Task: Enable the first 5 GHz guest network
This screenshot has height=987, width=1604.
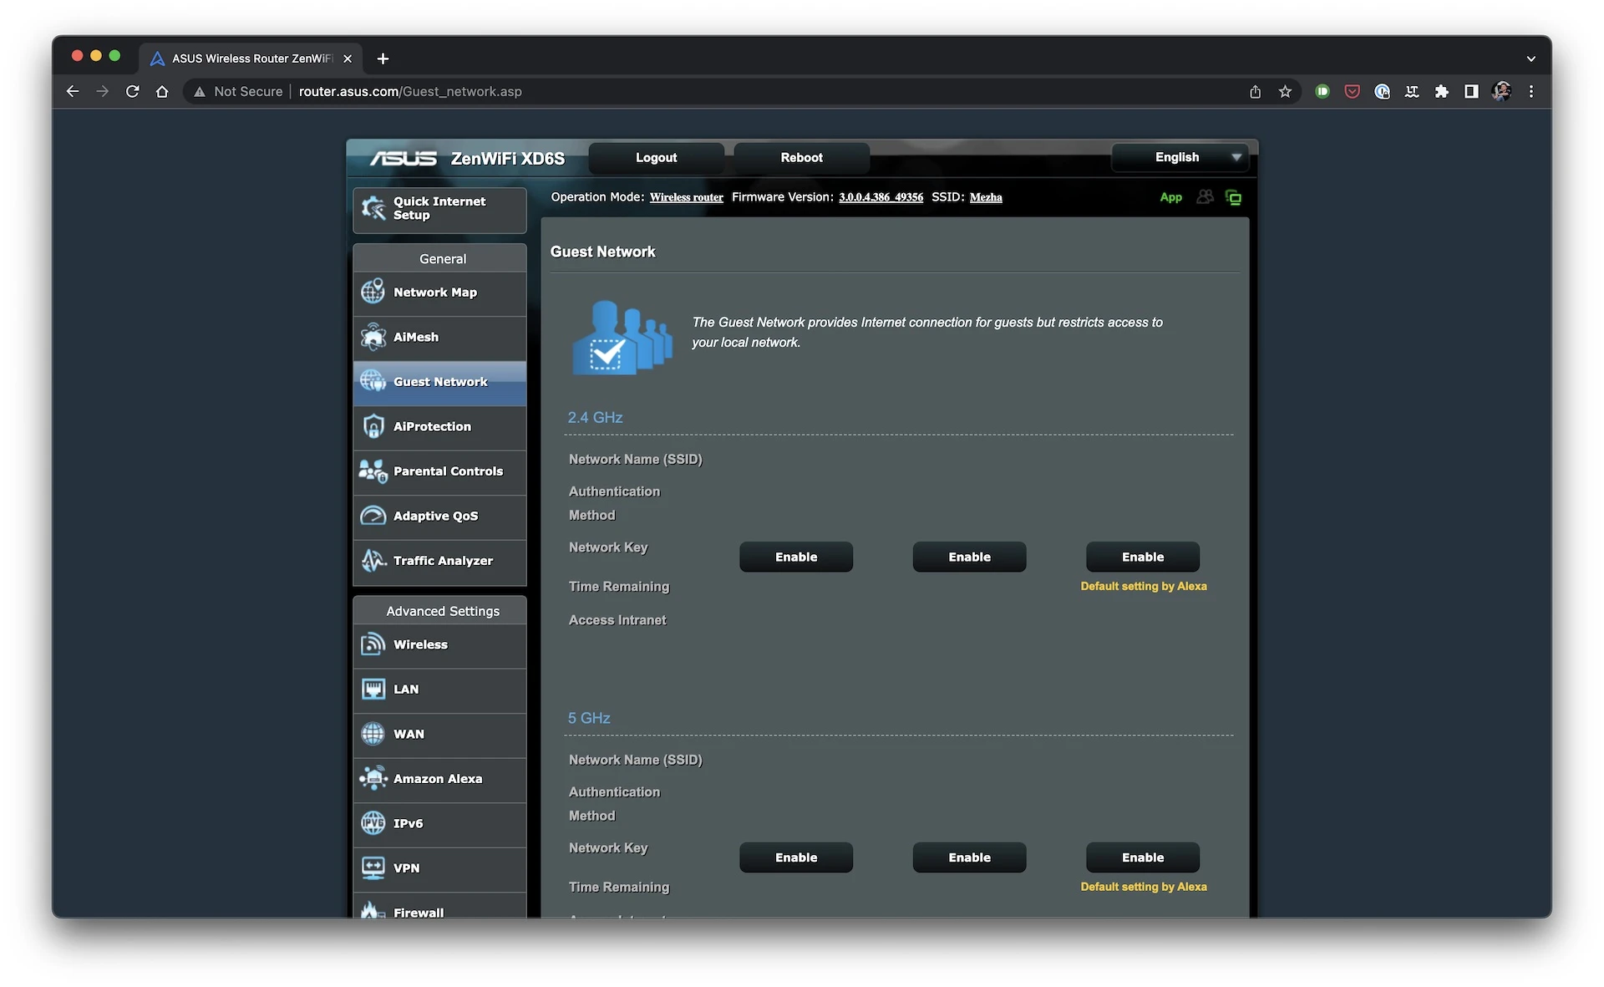Action: 795,857
